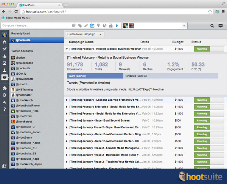Select @HootSuite_Help Twitter account

click(25, 111)
